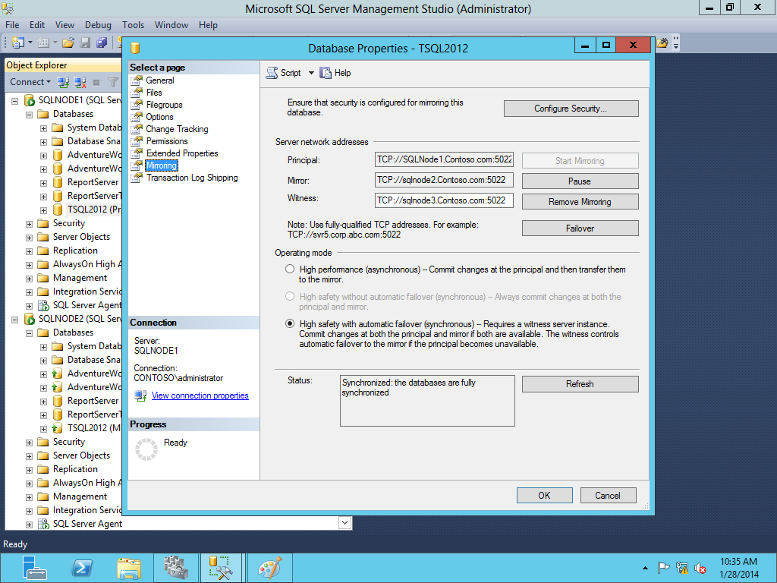
Task: Select High safety with automatic failover mode
Action: (x=290, y=323)
